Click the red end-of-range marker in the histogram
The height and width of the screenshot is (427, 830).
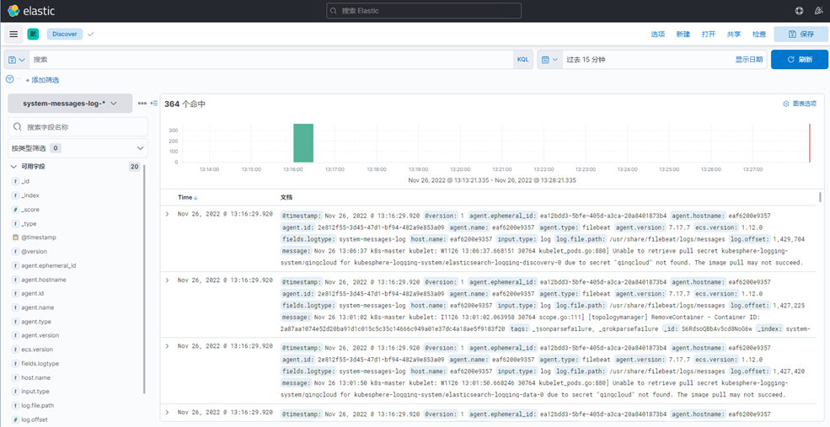point(810,143)
